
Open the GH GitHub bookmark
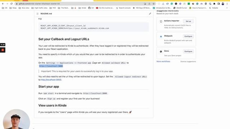(x=91, y=8)
